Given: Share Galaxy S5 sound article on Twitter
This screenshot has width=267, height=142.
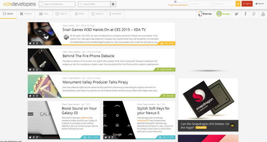Looking at the screenshot, I should (30, 137).
